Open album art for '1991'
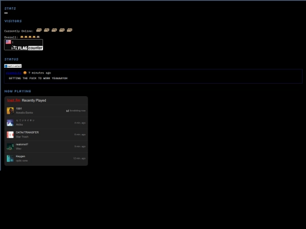 pos(10,111)
